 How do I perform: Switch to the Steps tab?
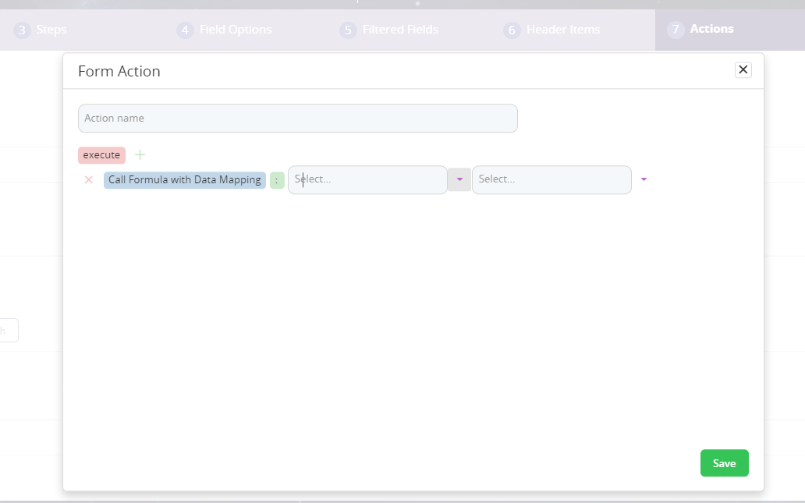(x=51, y=30)
